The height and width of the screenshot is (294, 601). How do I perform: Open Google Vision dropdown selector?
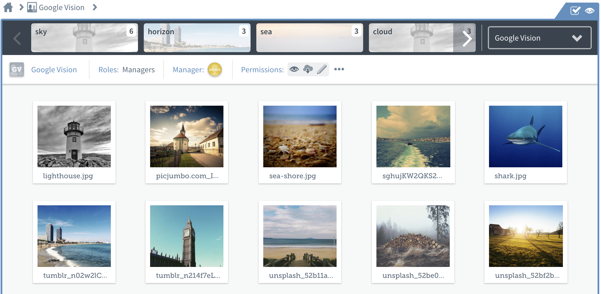pos(540,38)
